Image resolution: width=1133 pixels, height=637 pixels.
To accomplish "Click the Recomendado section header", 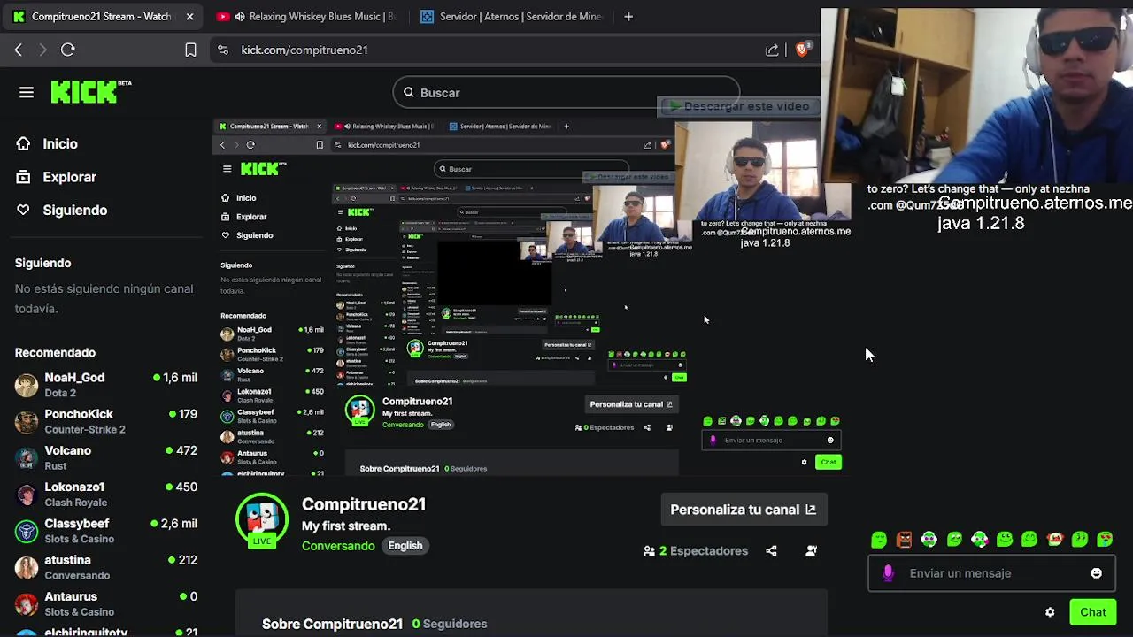I will click(55, 352).
